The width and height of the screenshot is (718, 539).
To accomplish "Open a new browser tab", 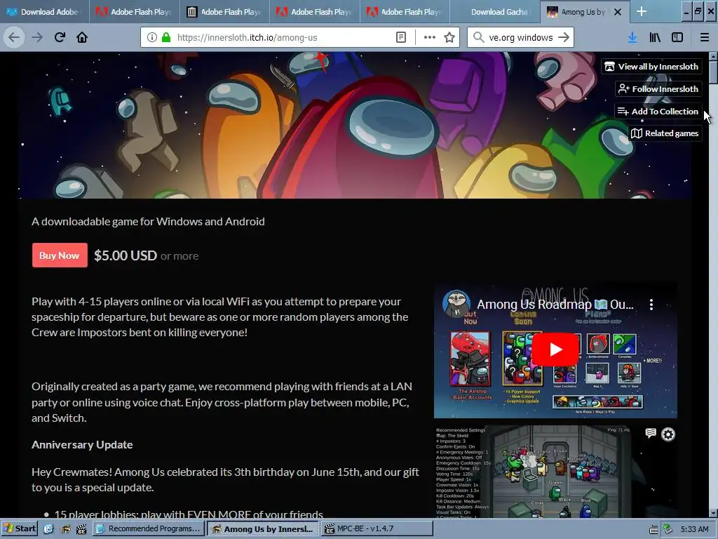I will (x=642, y=12).
